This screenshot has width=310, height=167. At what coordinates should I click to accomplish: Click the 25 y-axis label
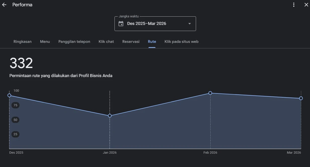click(15, 134)
